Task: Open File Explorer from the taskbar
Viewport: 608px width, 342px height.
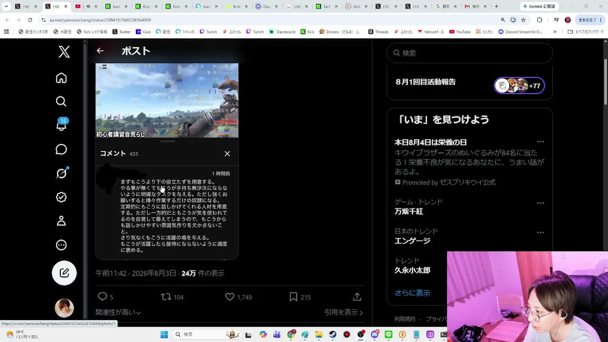Action: click(x=319, y=334)
